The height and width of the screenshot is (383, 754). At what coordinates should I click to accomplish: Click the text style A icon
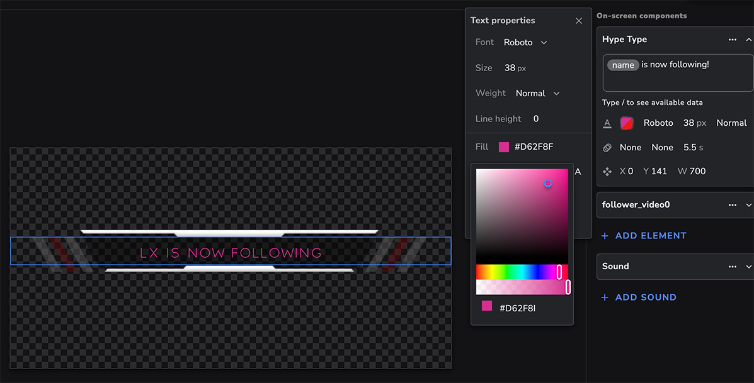coord(607,123)
